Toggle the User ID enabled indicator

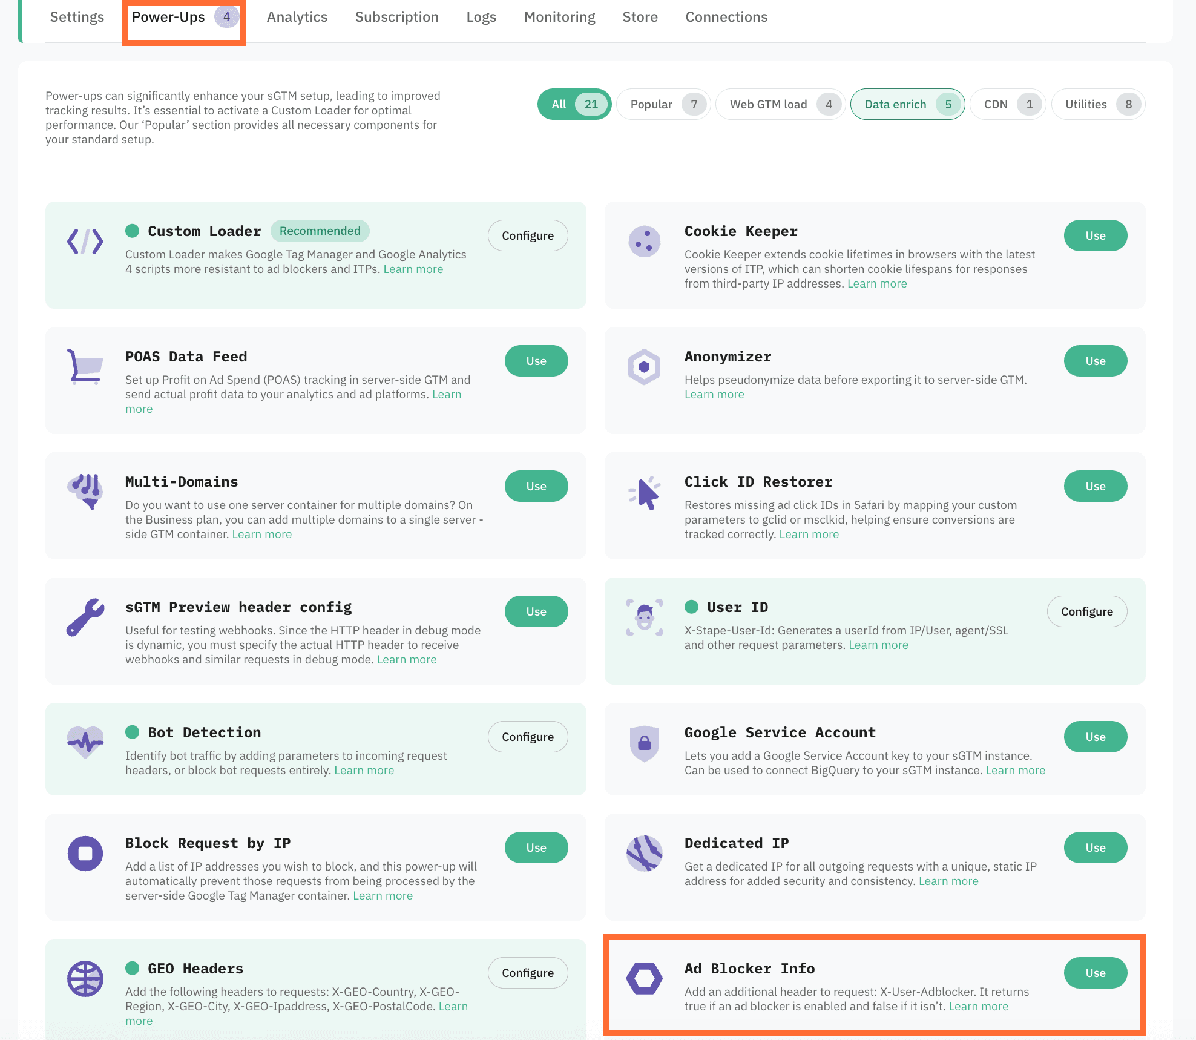click(x=692, y=607)
